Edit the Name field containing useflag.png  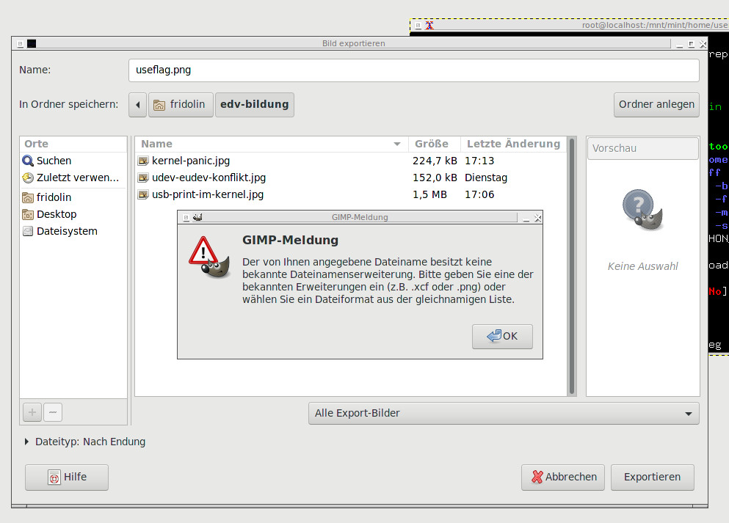click(414, 70)
